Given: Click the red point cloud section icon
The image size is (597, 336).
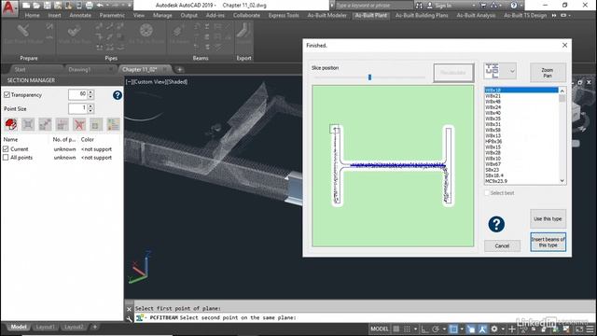Looking at the screenshot, I should point(11,124).
